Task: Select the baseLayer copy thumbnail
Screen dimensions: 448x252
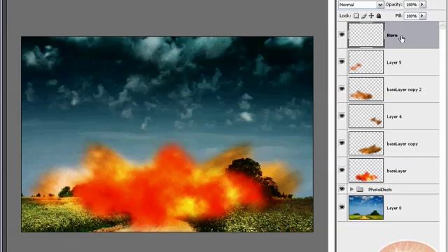Action: (x=366, y=143)
